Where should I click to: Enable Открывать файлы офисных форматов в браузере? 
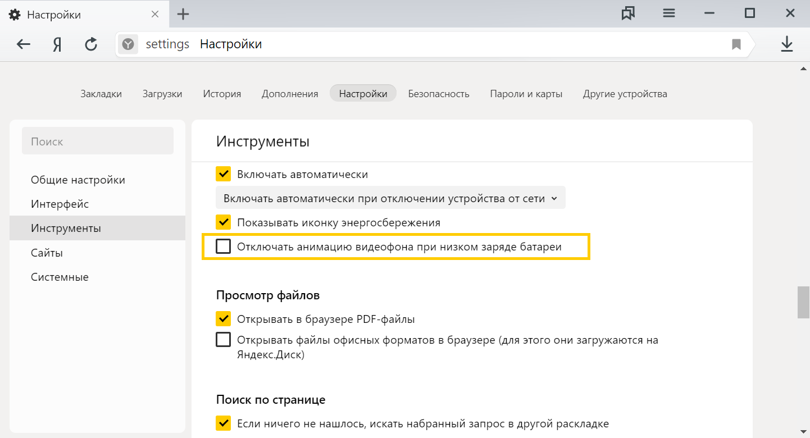224,340
